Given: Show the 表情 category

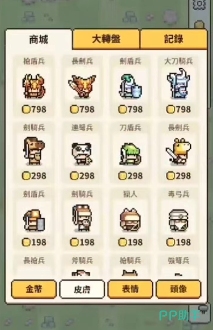Looking at the screenshot, I should 130,289.
